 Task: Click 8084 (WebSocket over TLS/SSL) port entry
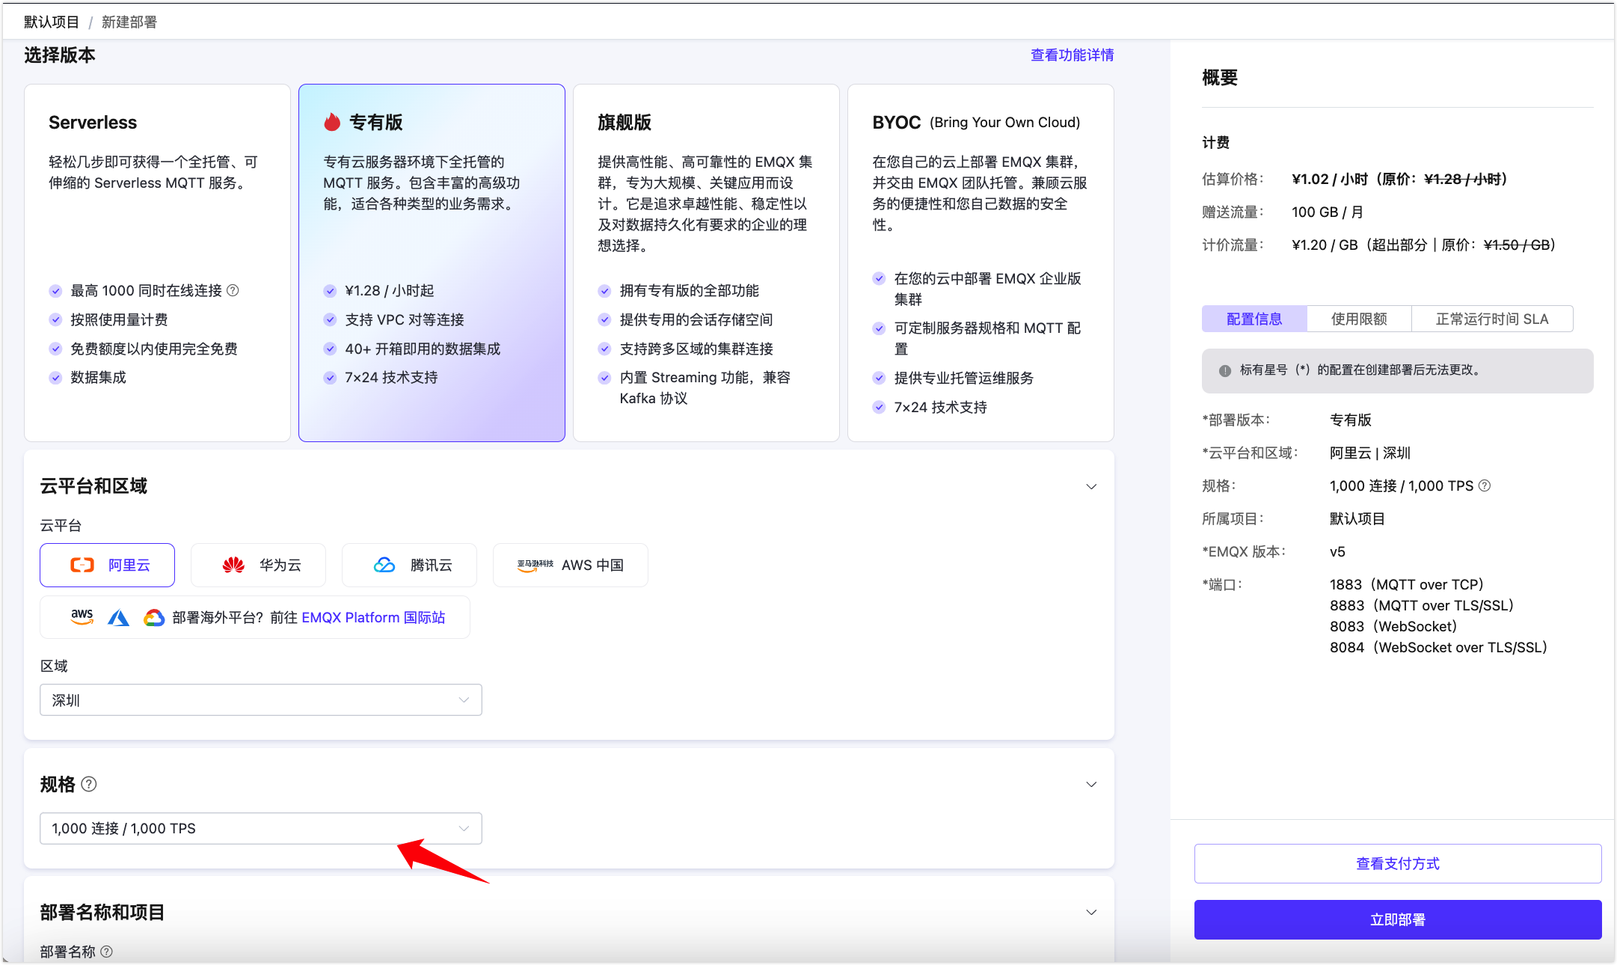point(1439,647)
